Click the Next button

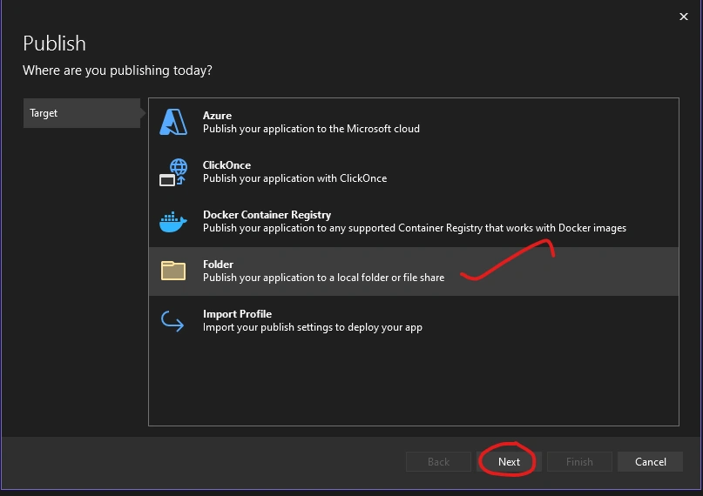point(509,461)
